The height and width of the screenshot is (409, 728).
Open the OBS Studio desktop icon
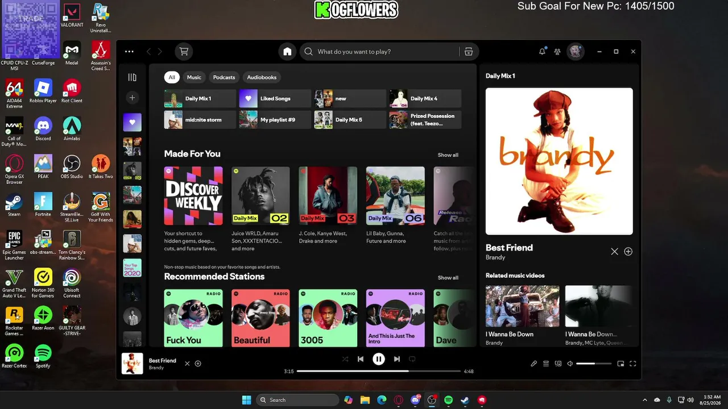coord(72,168)
